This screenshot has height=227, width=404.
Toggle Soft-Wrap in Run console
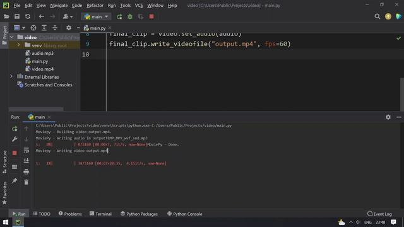pyautogui.click(x=26, y=150)
